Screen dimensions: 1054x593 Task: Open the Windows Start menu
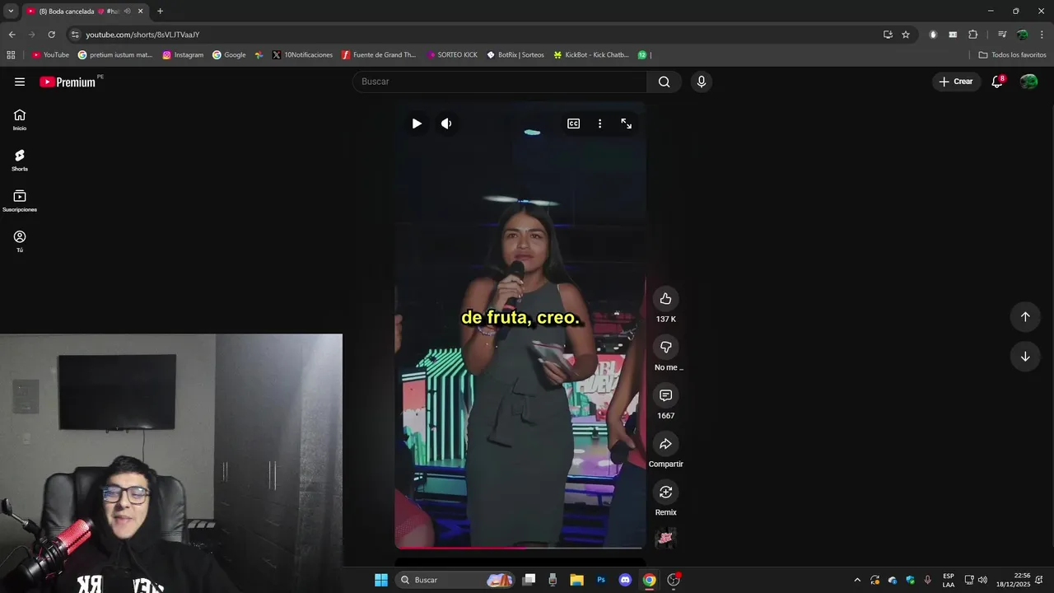pos(381,580)
